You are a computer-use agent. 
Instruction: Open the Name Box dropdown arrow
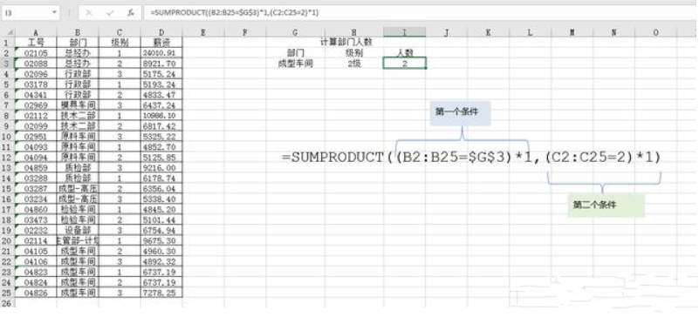(55, 12)
